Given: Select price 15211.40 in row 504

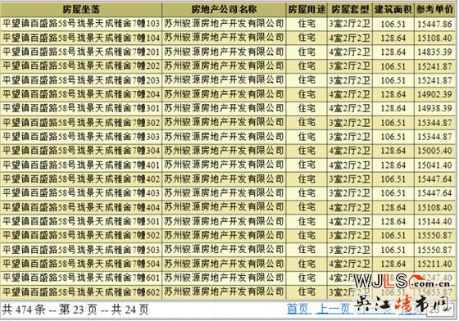Looking at the screenshot, I should point(434,264).
